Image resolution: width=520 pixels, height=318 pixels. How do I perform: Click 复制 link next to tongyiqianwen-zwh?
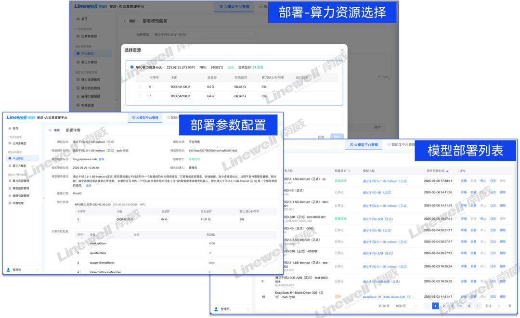pyautogui.click(x=102, y=159)
